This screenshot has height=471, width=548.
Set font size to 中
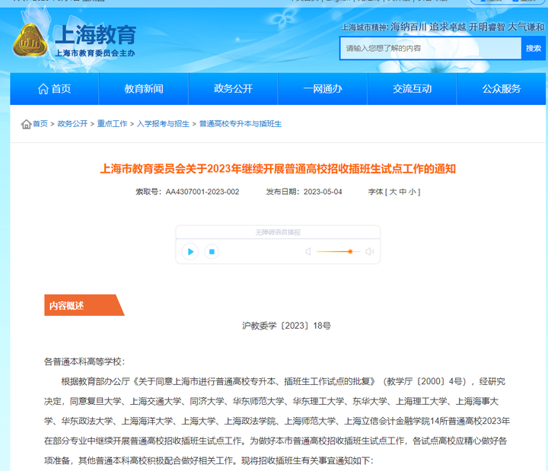click(403, 192)
